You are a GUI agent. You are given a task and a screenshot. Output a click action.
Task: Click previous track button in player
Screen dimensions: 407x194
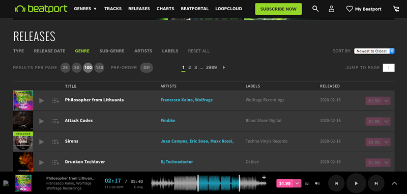click(336, 183)
